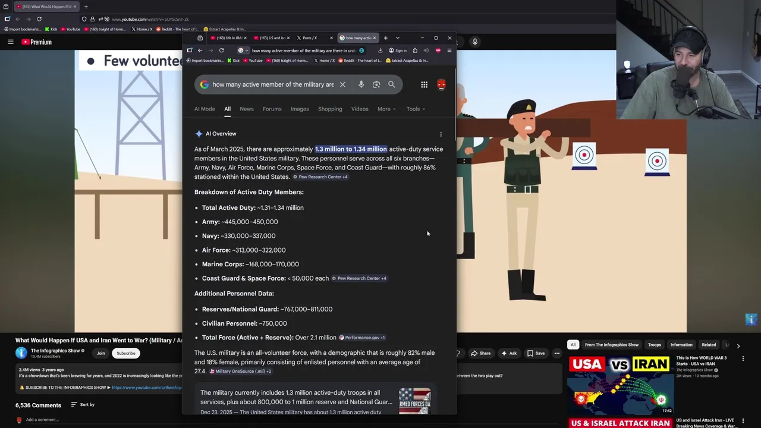Open a new tab in the background YouTube window

86,7
